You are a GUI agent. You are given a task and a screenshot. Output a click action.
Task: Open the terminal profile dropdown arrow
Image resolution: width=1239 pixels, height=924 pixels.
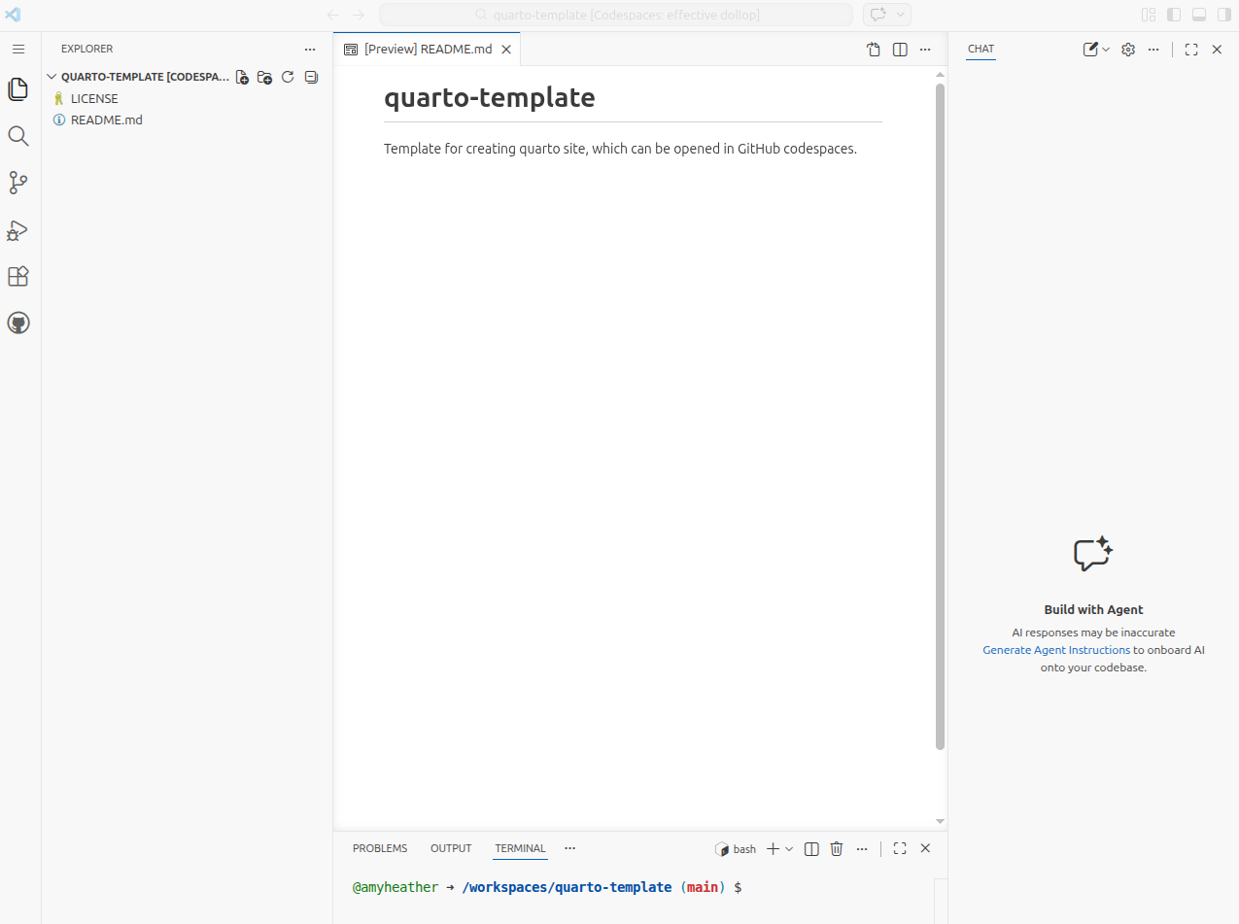[791, 848]
